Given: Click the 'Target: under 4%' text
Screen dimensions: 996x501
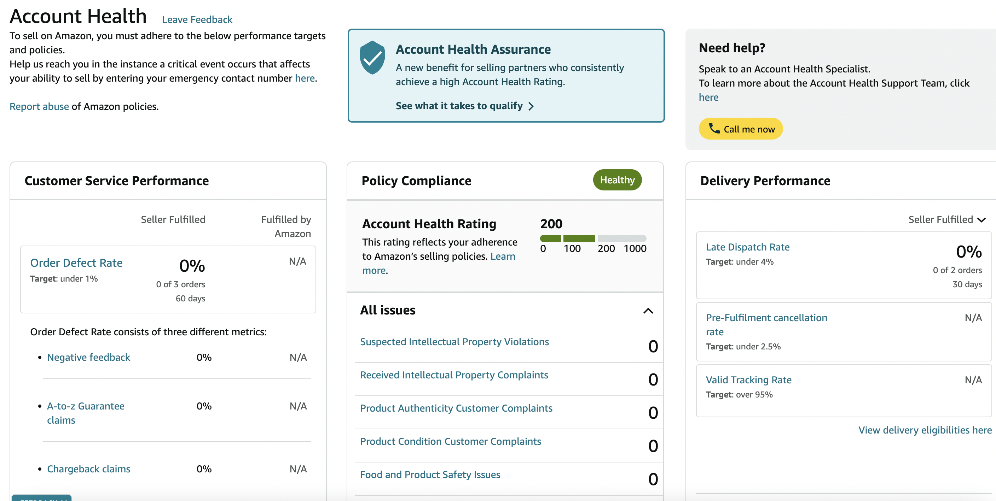Looking at the screenshot, I should [739, 262].
